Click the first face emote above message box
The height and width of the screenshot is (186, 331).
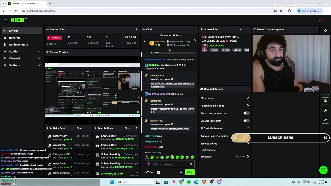pos(147,157)
